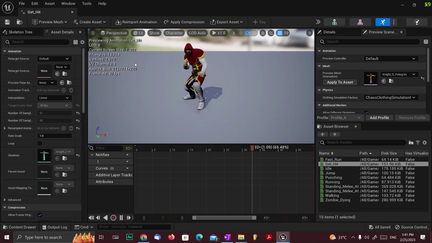432x243 pixels.
Task: Open the Preview Controller Default dropdown
Action: pos(390,59)
